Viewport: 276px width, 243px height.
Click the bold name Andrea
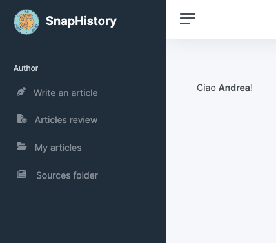pyautogui.click(x=234, y=88)
